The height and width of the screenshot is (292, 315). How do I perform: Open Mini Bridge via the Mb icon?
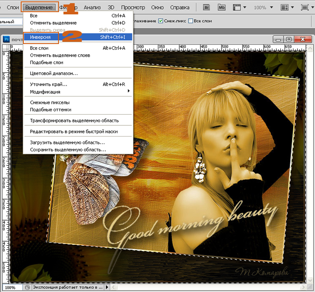click(221, 8)
